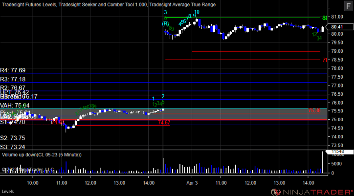
Task: Click the Levels tab at the bottom
Action: click(x=8, y=192)
